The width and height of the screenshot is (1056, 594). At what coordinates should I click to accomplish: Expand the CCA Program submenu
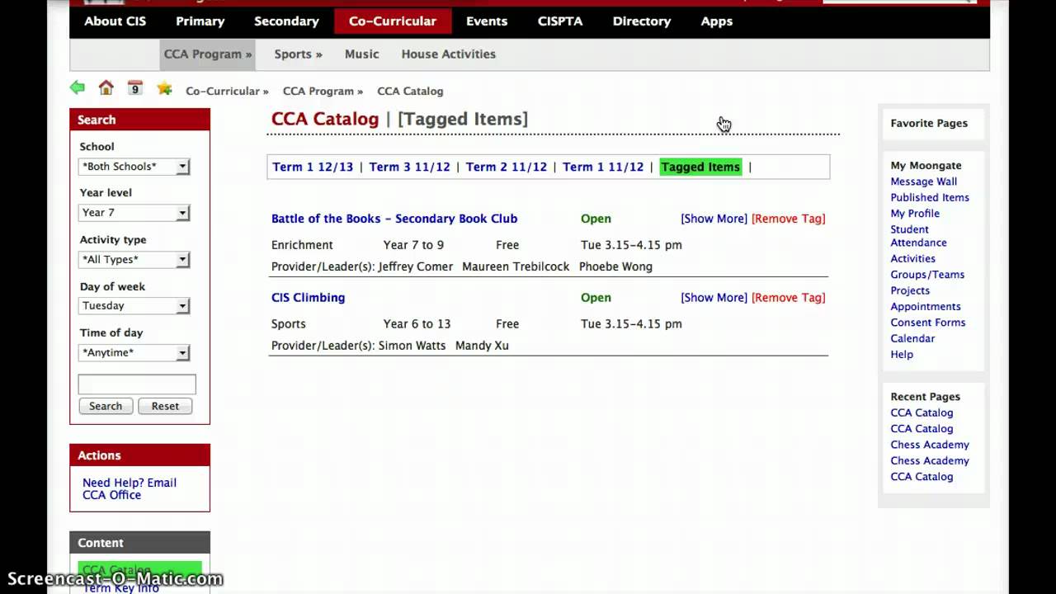[208, 54]
